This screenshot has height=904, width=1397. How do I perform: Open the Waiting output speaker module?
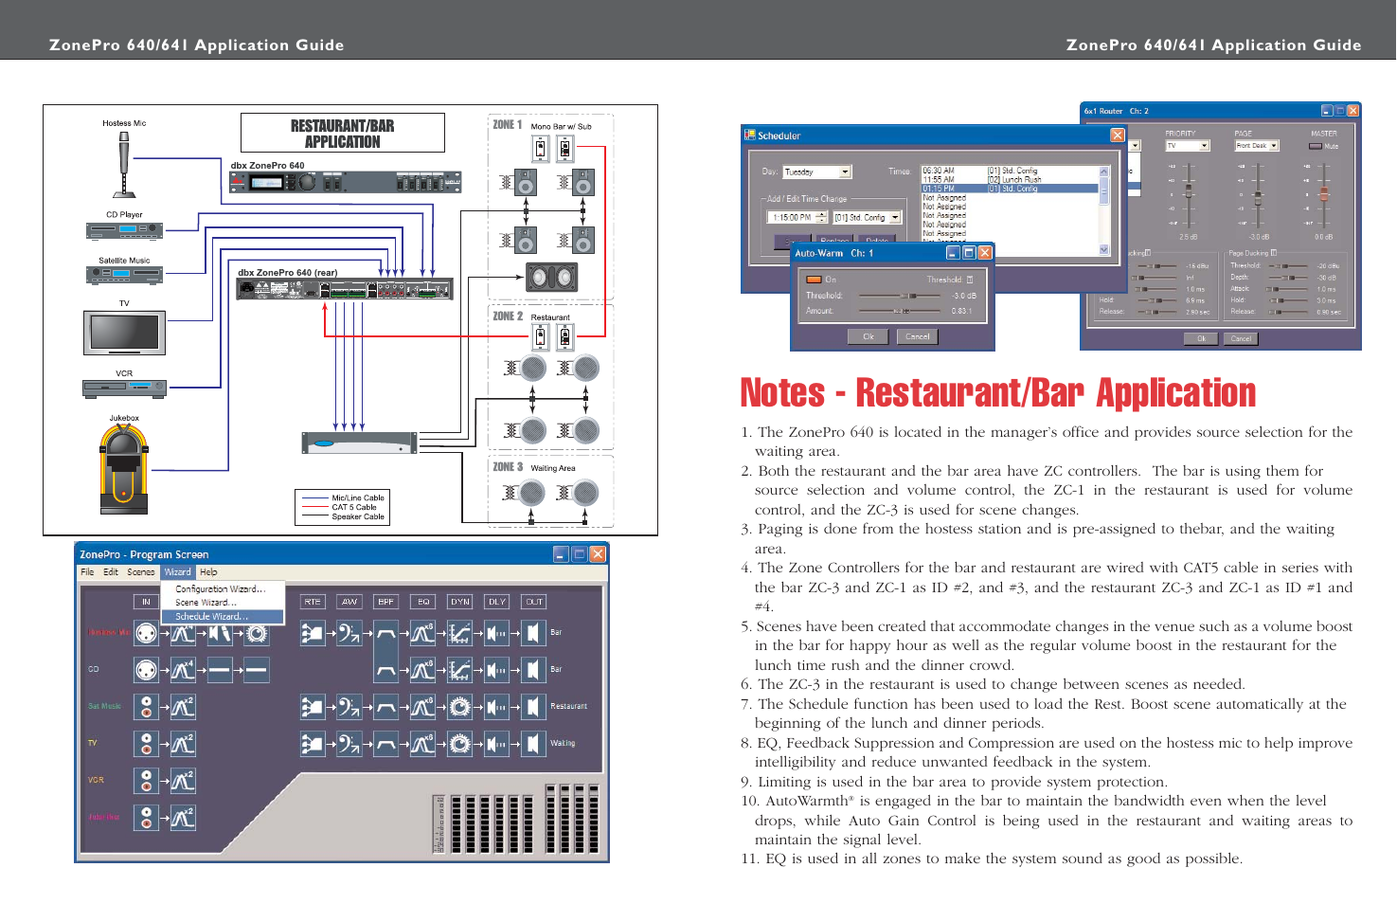click(534, 744)
